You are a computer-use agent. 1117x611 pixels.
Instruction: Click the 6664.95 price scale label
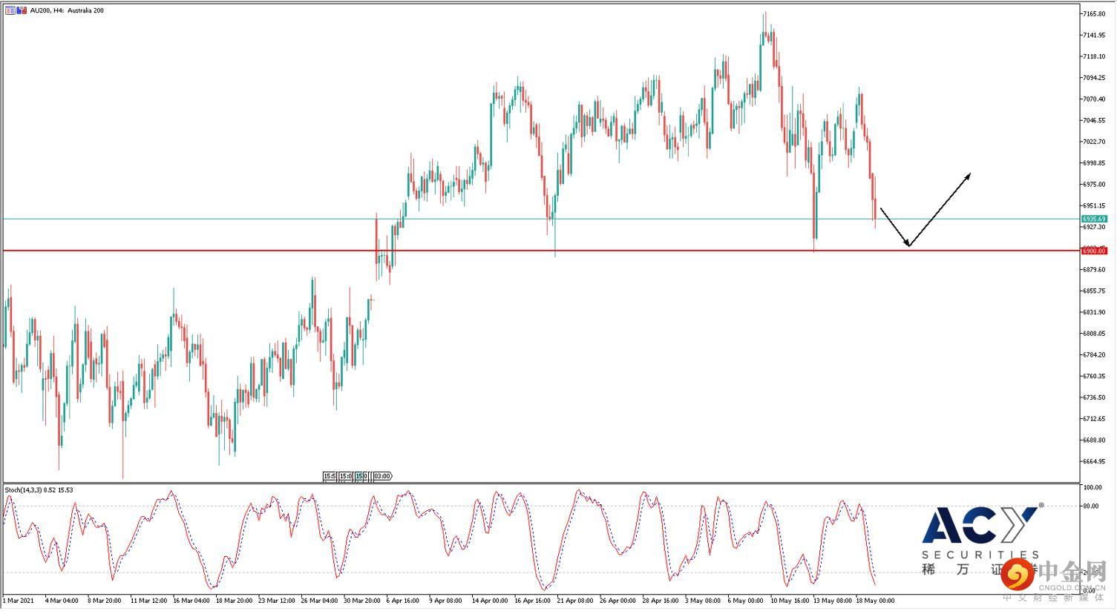coord(1094,461)
